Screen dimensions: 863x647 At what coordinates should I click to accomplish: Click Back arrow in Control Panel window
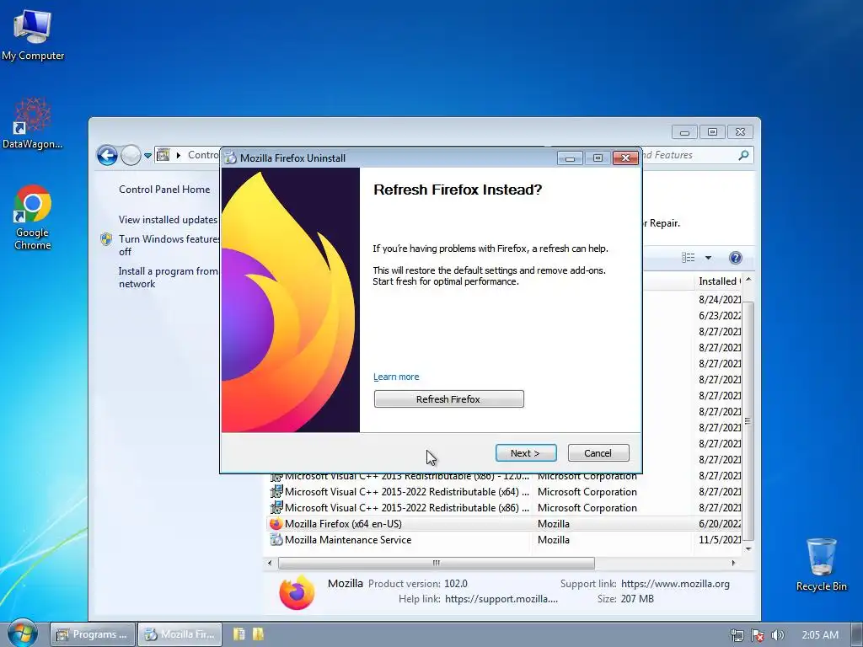click(107, 155)
